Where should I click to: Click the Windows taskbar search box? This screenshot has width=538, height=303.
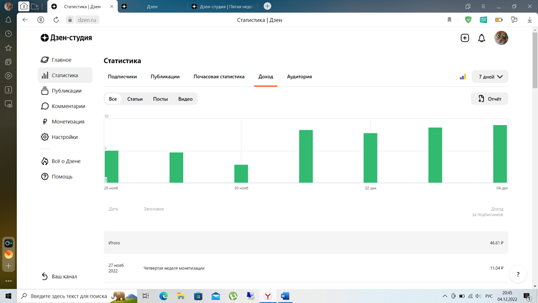coord(77,296)
